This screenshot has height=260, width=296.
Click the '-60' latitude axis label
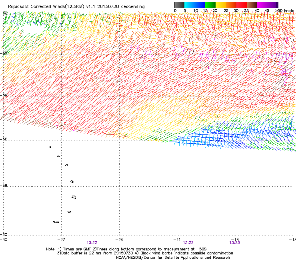pyautogui.click(x=4, y=234)
